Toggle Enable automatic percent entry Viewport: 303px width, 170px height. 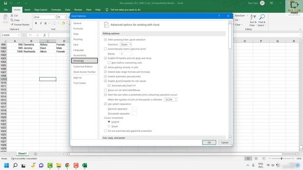click(105, 76)
